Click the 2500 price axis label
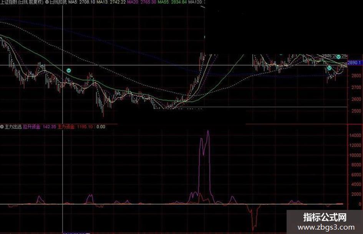The height and width of the screenshot is (234, 363). [x=356, y=111]
